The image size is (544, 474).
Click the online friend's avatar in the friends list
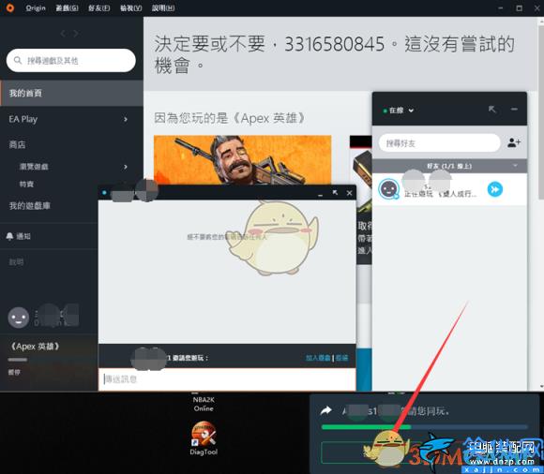pyautogui.click(x=388, y=189)
